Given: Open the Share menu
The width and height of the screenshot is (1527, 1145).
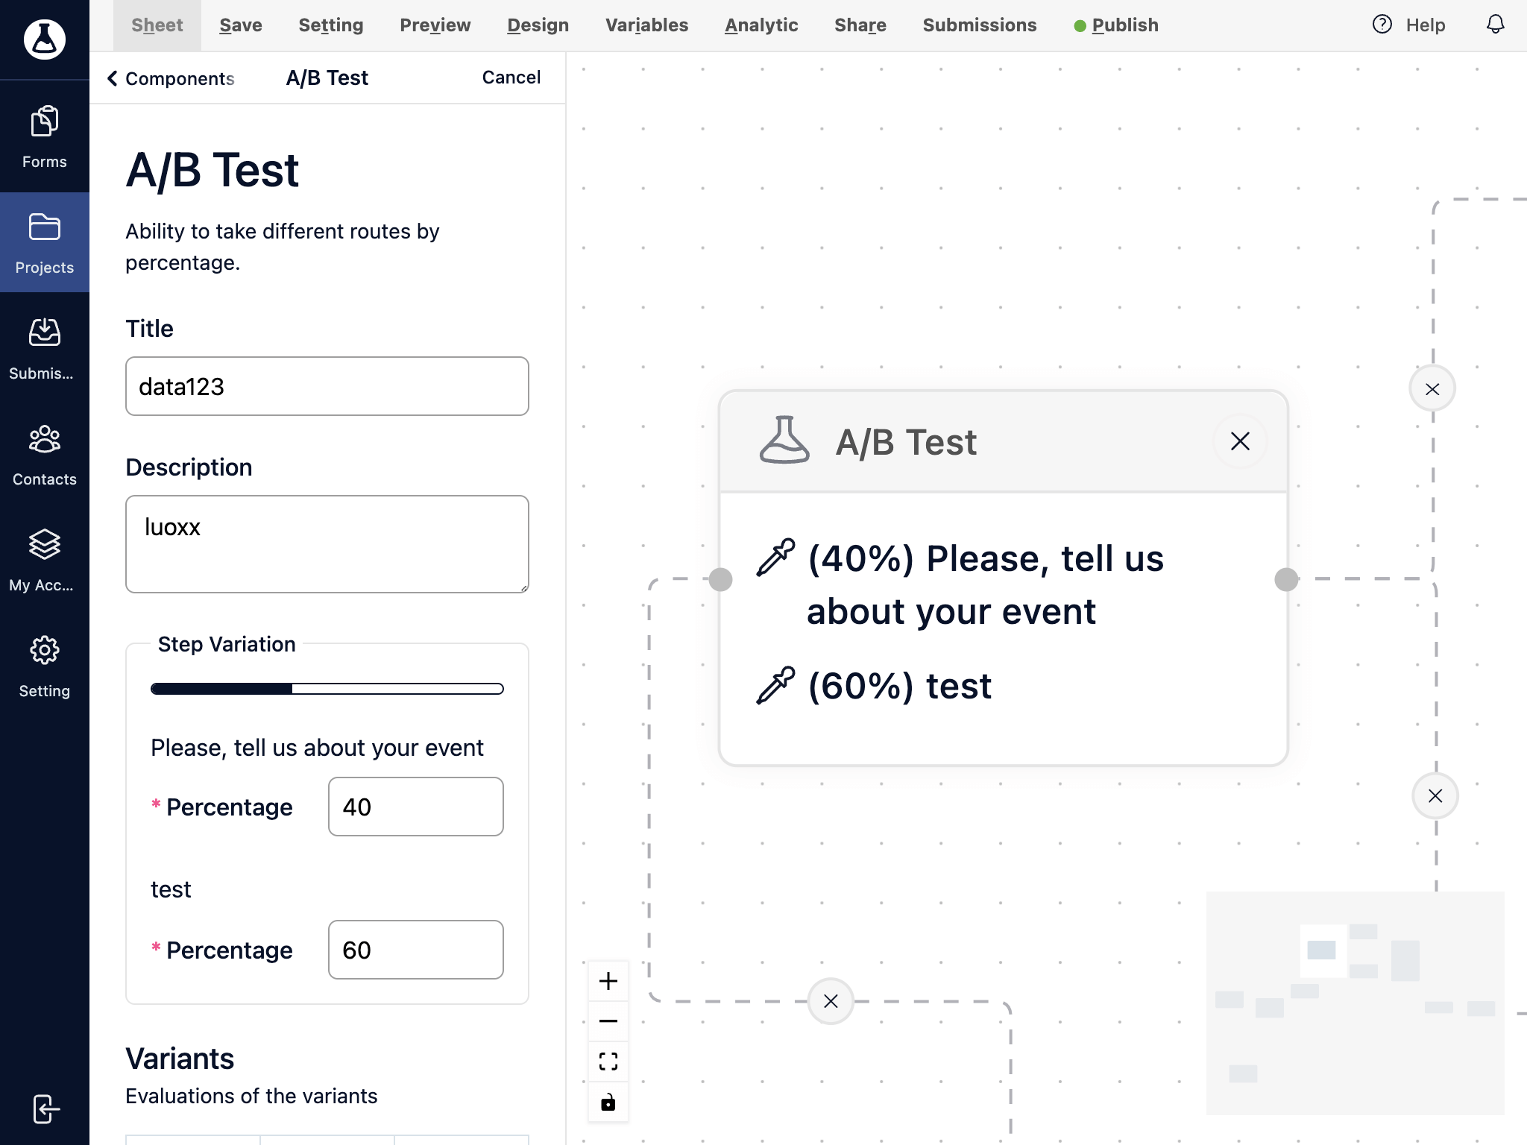Looking at the screenshot, I should pos(860,25).
